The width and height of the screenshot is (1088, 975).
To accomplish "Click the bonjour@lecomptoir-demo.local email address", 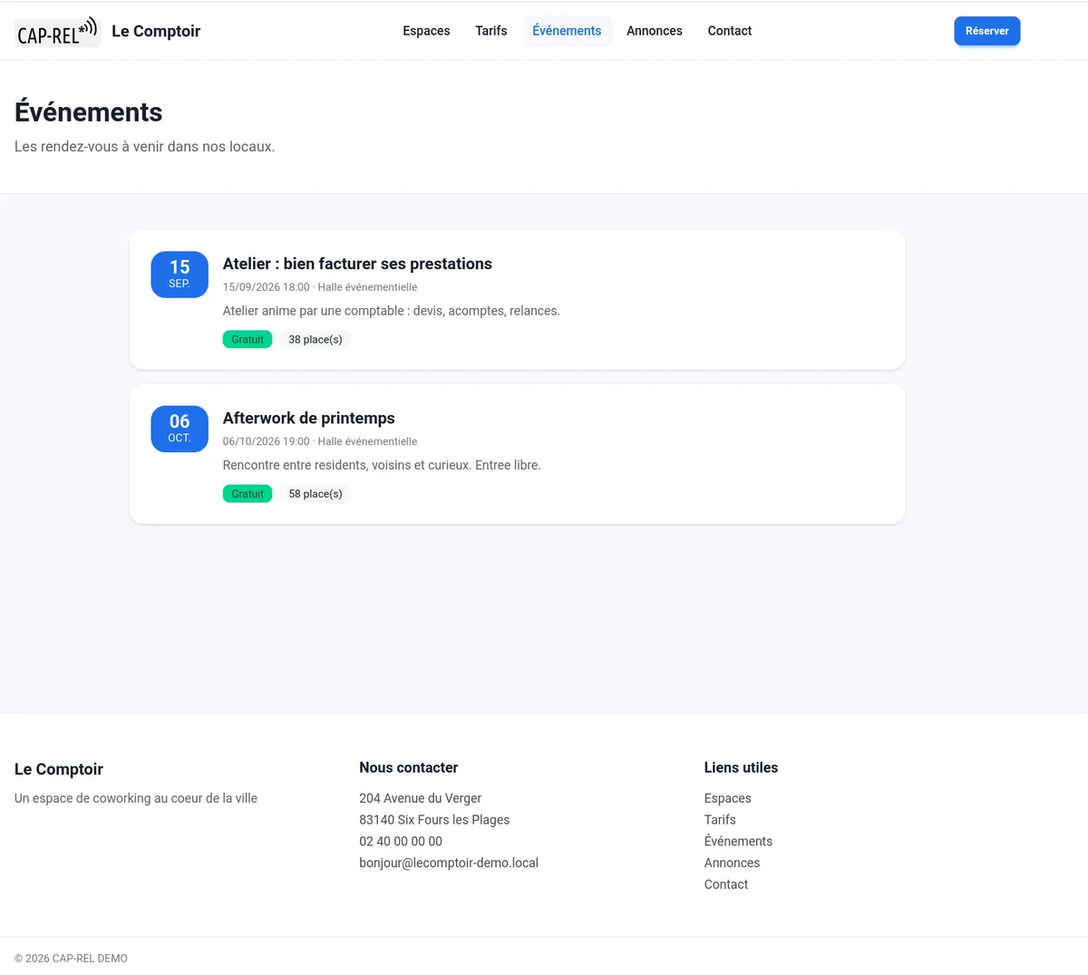I will [x=449, y=864].
